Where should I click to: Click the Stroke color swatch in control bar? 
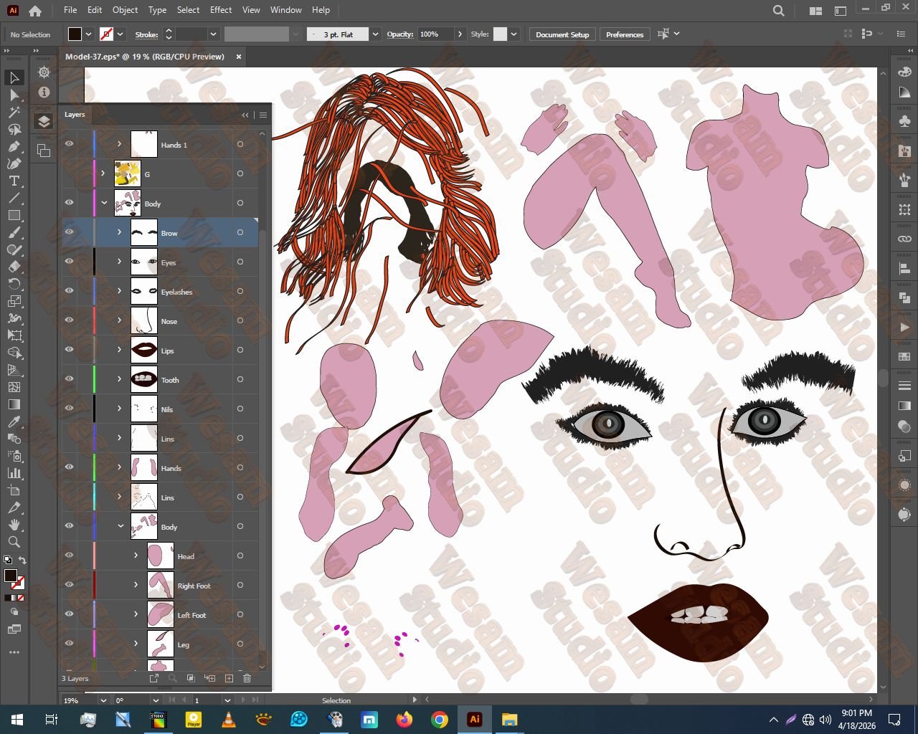[106, 34]
